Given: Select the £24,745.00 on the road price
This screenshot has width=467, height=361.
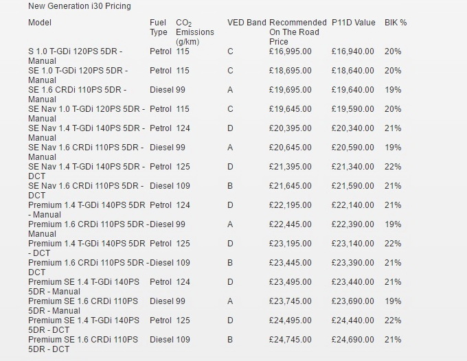Looking at the screenshot, I should (x=290, y=340).
